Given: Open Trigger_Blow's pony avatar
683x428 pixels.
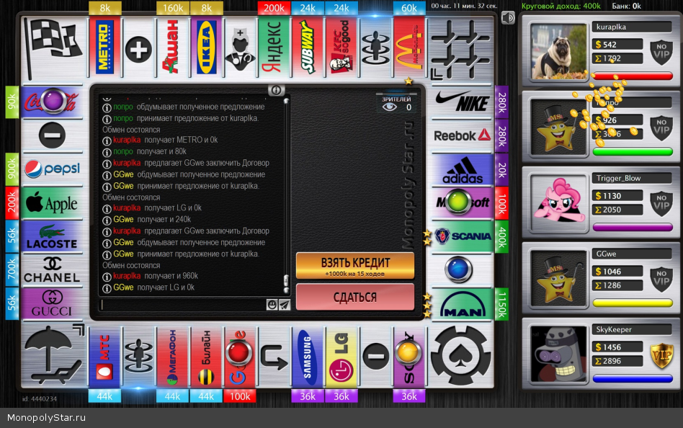Looking at the screenshot, I should 558,202.
